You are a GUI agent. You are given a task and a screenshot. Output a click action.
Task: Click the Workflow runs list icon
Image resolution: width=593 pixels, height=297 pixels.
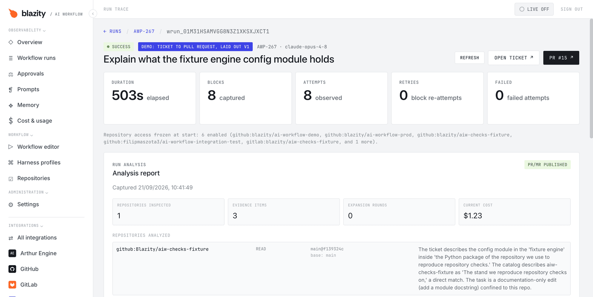[x=11, y=58]
